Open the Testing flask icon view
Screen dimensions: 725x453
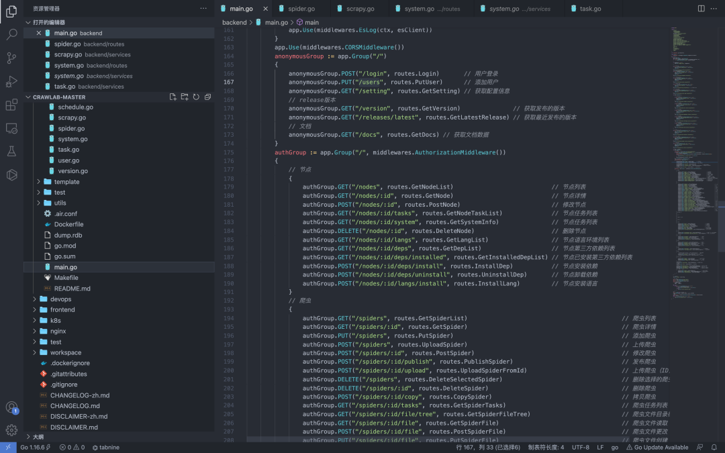pos(11,151)
